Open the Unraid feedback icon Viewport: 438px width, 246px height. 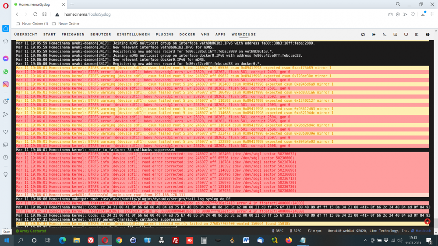click(395, 35)
